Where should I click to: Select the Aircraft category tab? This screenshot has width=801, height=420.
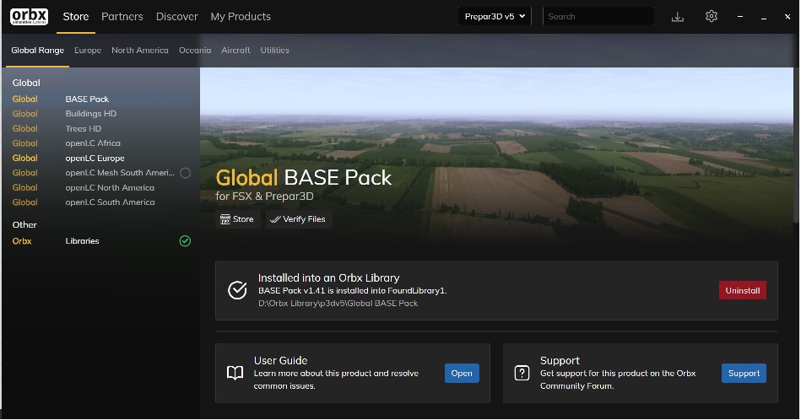[235, 50]
